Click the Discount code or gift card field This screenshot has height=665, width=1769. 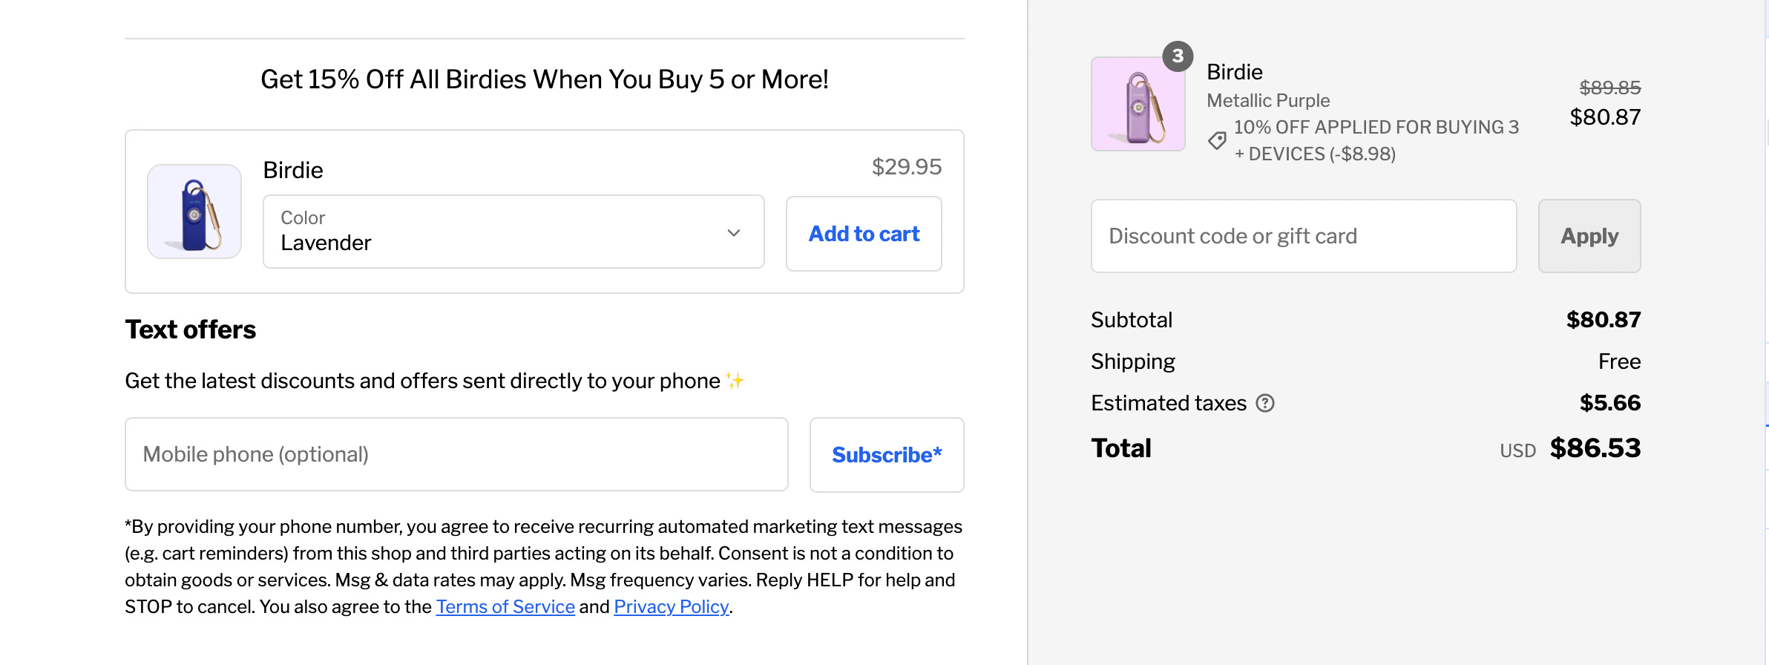1304,236
